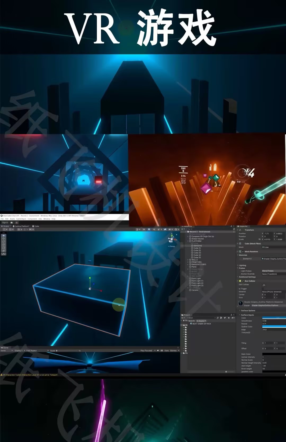
Task: Open Light Probes Blend Probes dropdown
Action: pyautogui.click(x=274, y=271)
